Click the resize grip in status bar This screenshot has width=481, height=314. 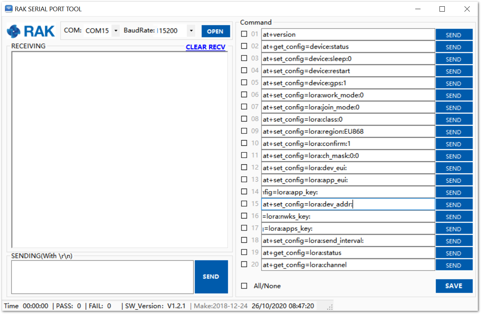click(329, 307)
